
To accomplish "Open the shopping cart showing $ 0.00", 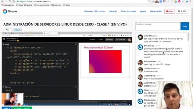I will (182, 11).
